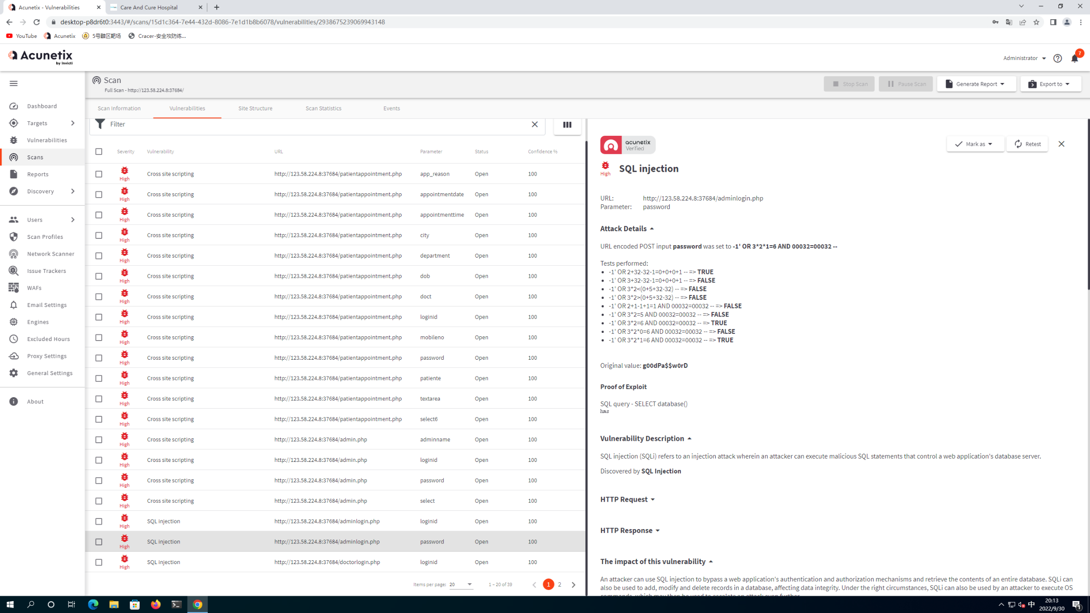
Task: Click next page navigation arrow
Action: 573,585
